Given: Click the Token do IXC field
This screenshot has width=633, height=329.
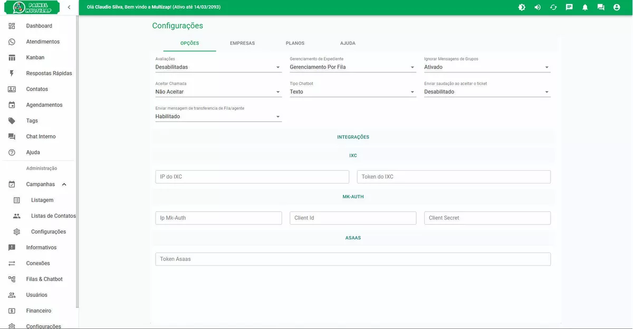Looking at the screenshot, I should click(454, 177).
